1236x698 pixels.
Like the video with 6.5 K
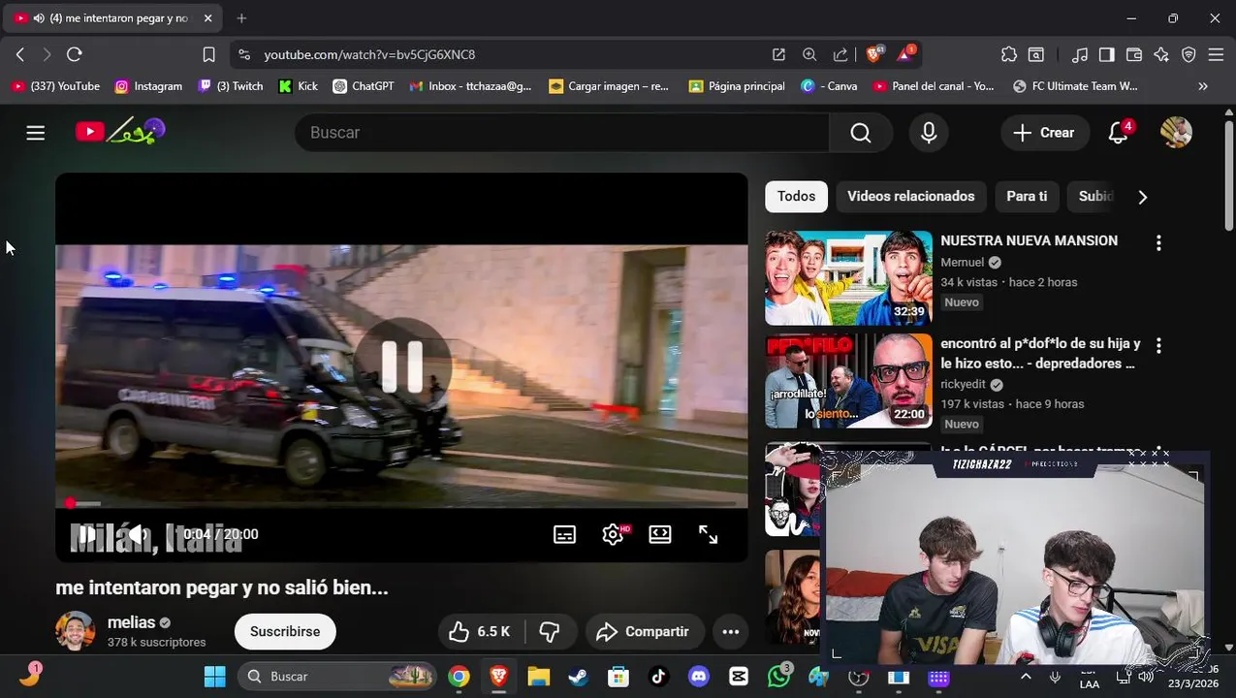click(481, 632)
